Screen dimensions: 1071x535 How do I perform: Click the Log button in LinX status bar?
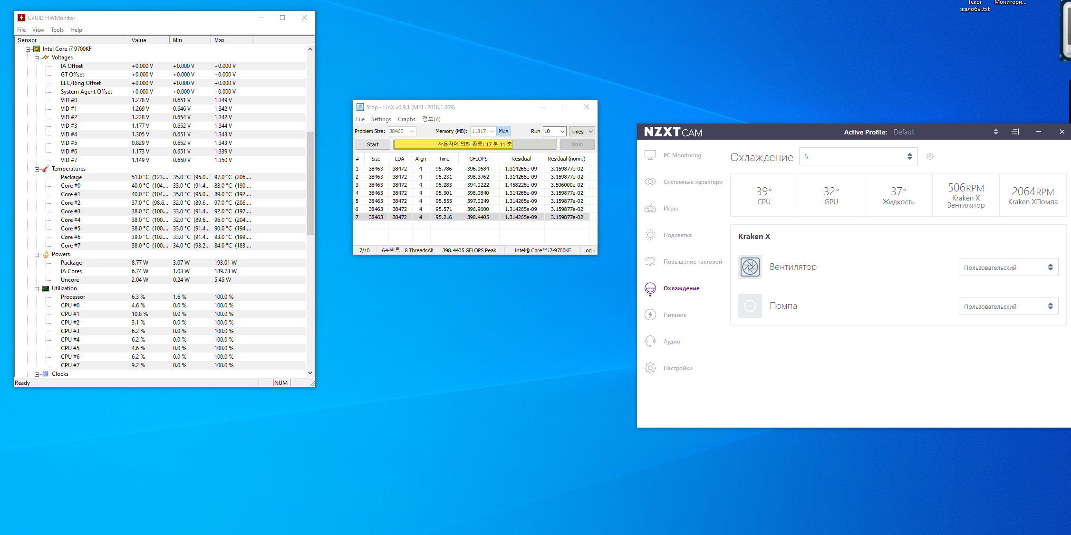pos(589,250)
